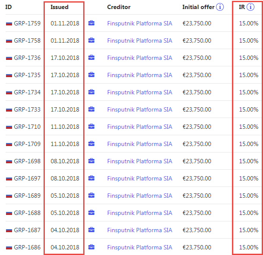Click briefcase icon in GRP-1733 row
This screenshot has height=255, width=263.
pyautogui.click(x=91, y=109)
